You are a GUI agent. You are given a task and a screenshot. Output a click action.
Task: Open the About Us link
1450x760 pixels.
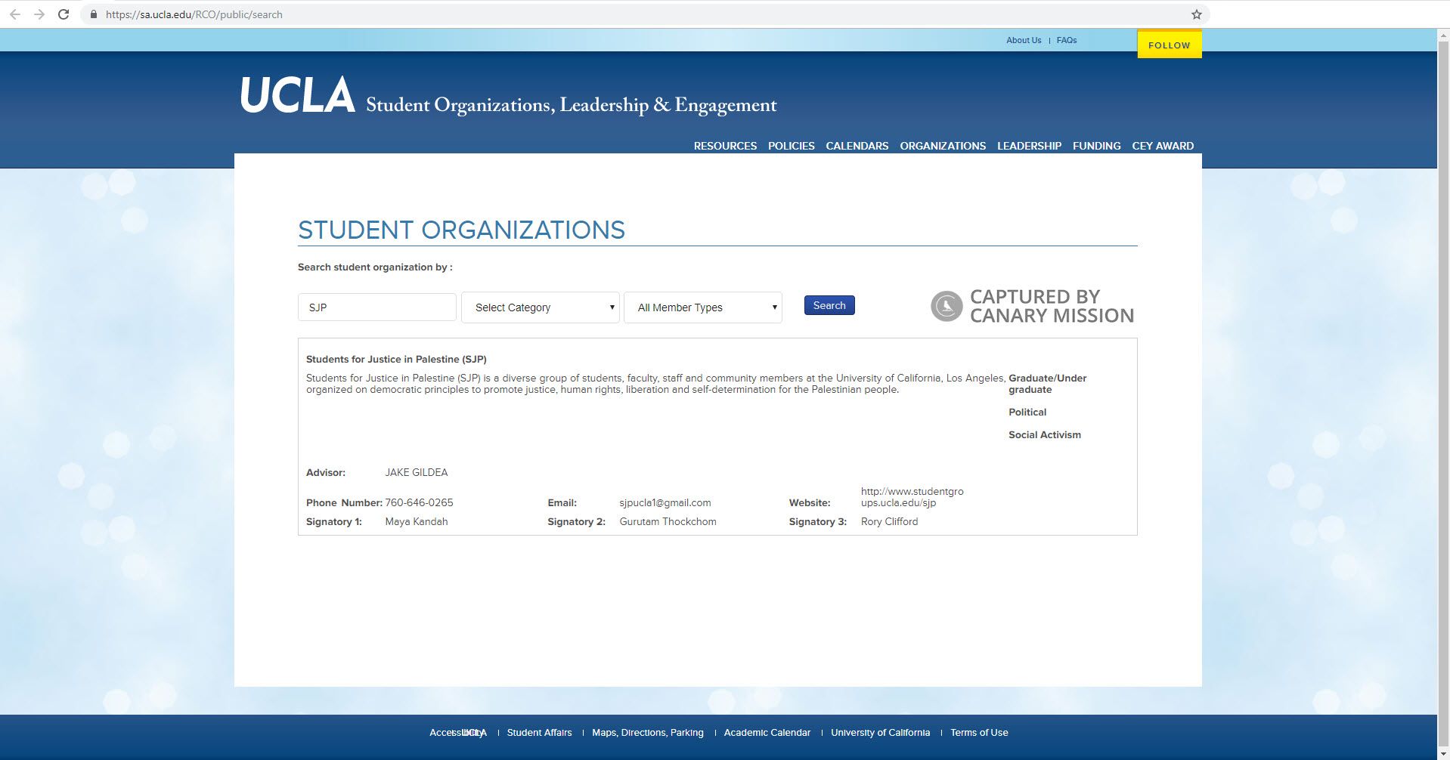tap(1023, 40)
